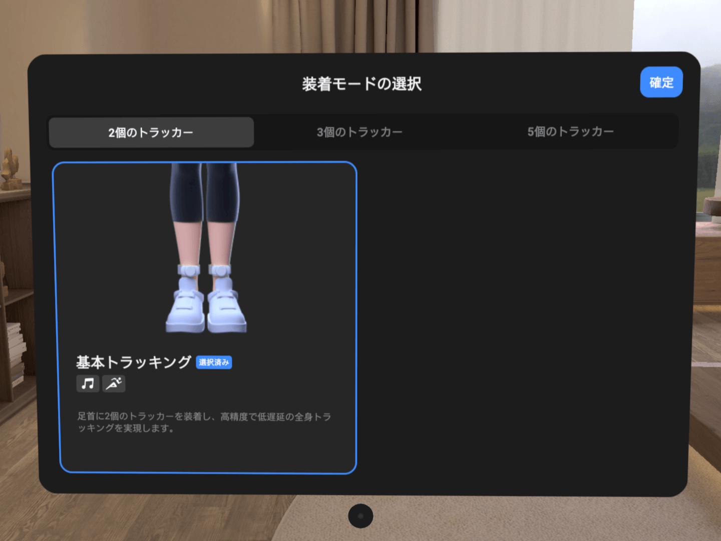Select the 2個のトラッカー tab
Viewport: 721px width, 541px height.
(x=151, y=133)
